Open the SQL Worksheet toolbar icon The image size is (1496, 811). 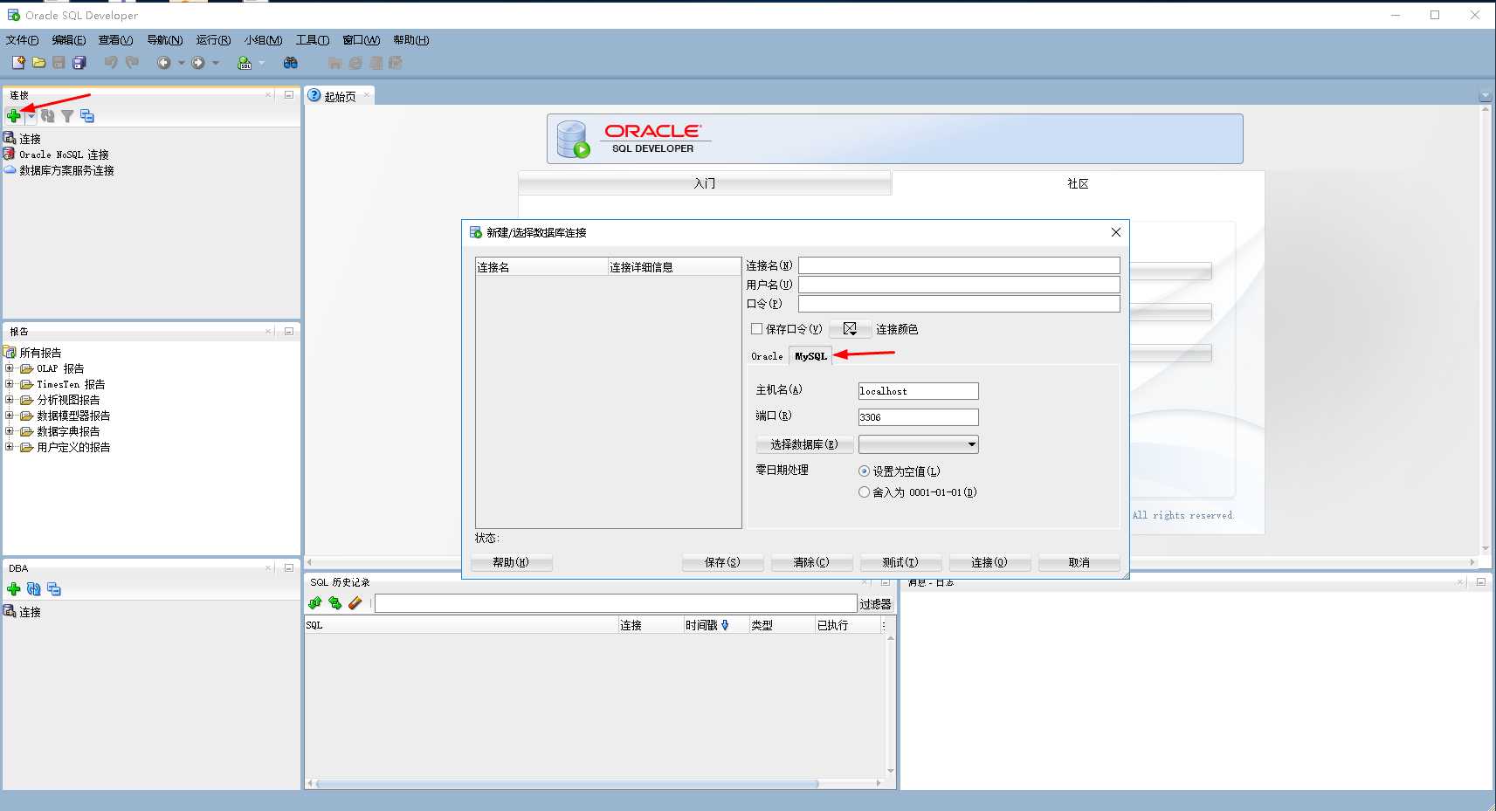245,63
